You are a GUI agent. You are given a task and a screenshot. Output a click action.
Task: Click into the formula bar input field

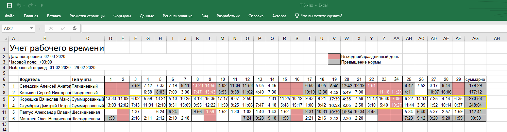(x=291, y=28)
